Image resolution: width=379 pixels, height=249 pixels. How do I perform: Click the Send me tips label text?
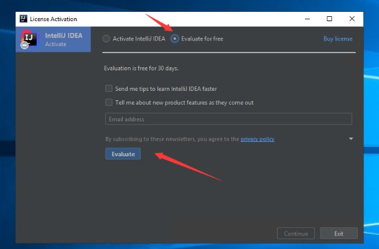(166, 88)
